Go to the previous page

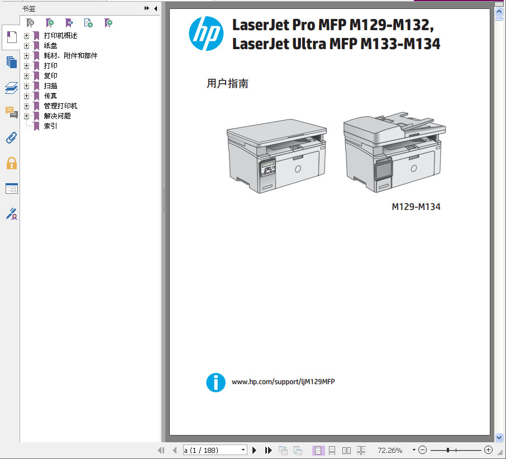pos(175,450)
